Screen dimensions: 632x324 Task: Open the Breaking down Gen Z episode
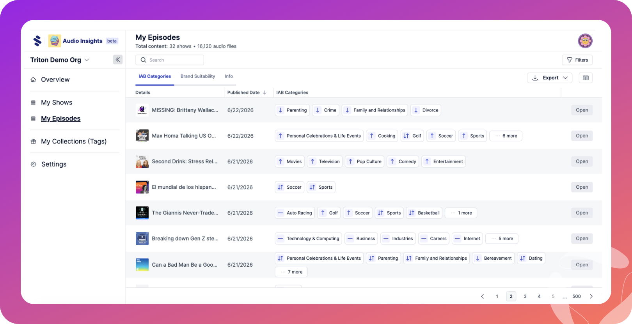(582, 239)
